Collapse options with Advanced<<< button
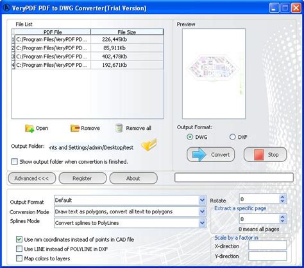Image resolution: width=304 pixels, height=268 pixels. [x=32, y=178]
